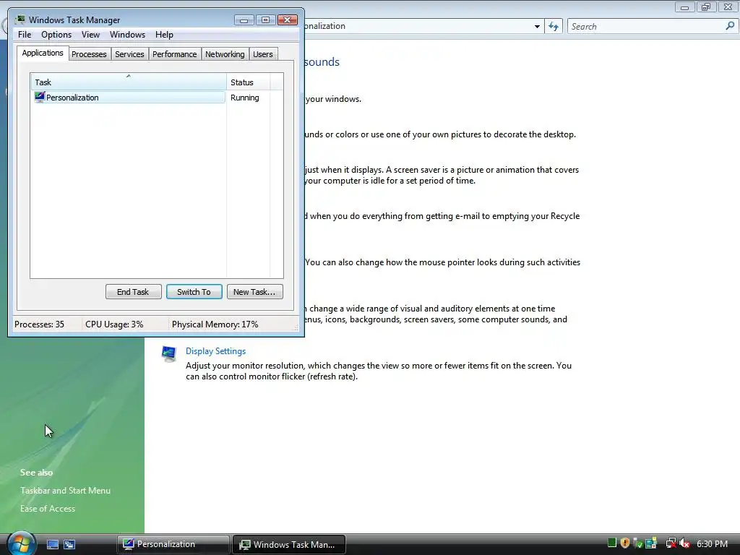Viewport: 740px width, 555px height.
Task: Click Safely Remove Hardware tray icon
Action: (638, 543)
